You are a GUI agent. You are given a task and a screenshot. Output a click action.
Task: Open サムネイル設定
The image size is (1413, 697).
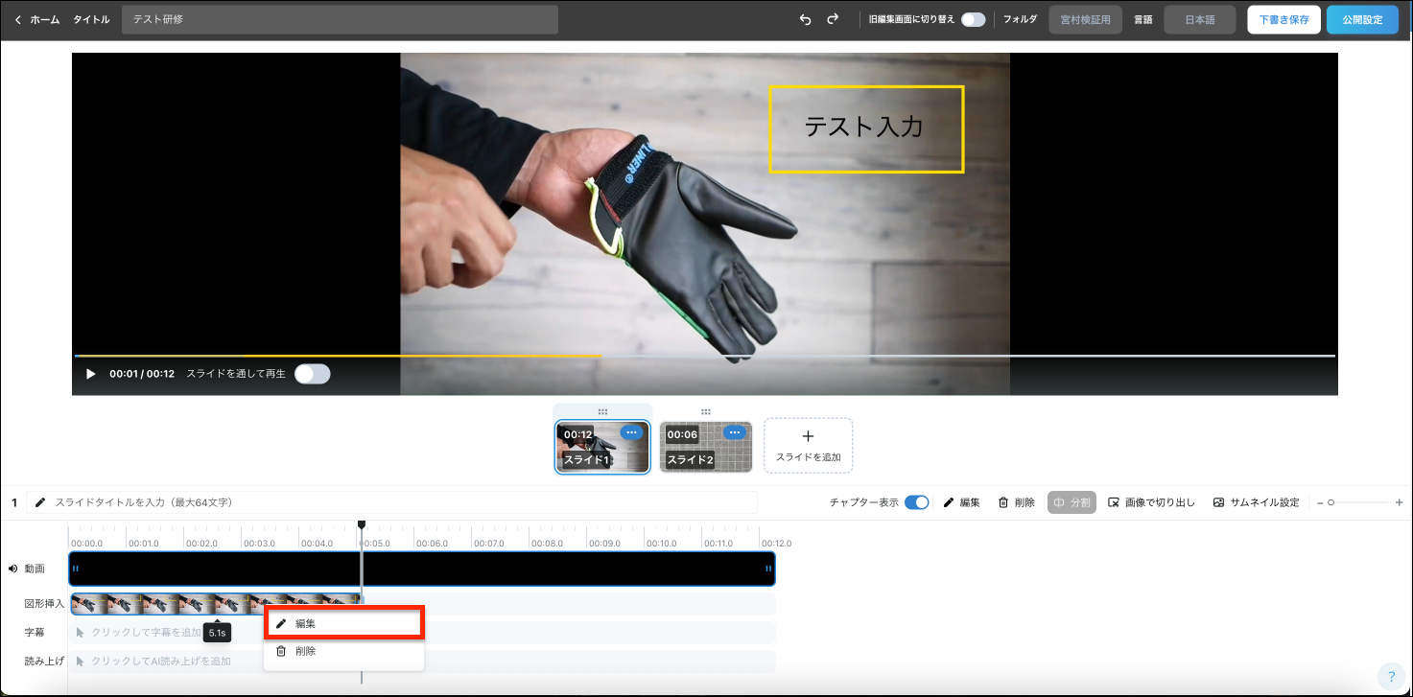pyautogui.click(x=1256, y=502)
